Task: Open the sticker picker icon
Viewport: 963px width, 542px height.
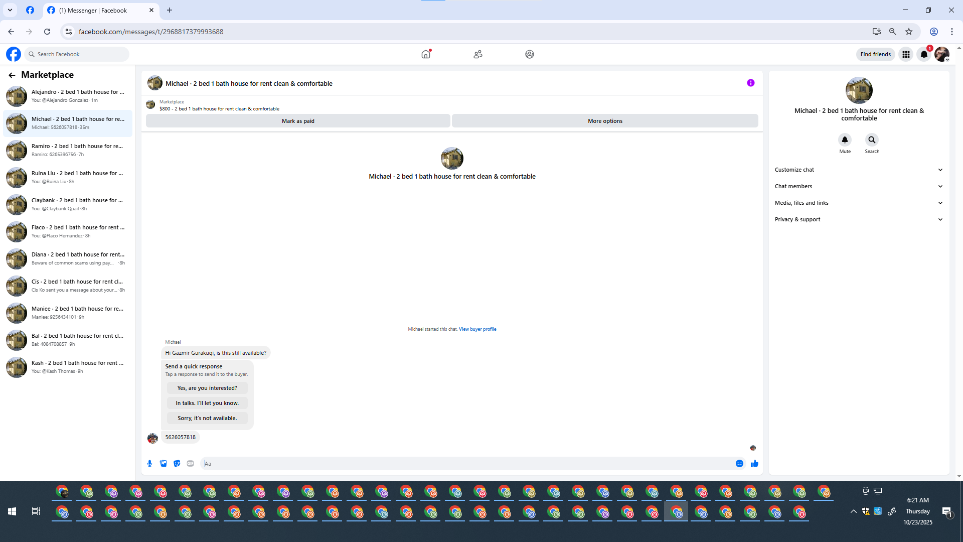Action: (177, 464)
